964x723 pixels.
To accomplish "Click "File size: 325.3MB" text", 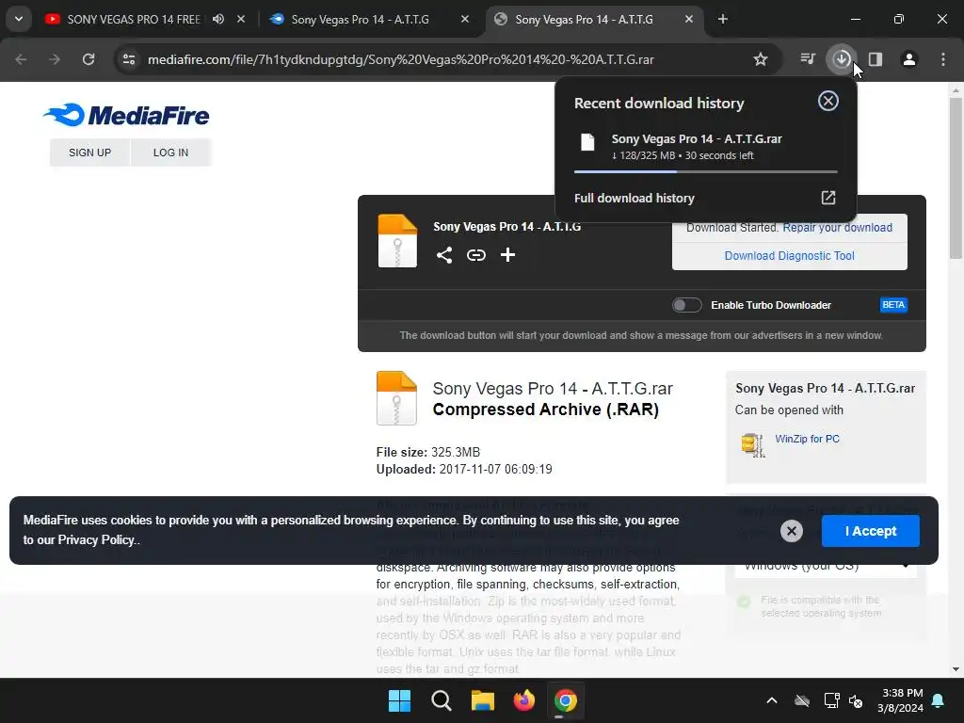I will click(428, 452).
